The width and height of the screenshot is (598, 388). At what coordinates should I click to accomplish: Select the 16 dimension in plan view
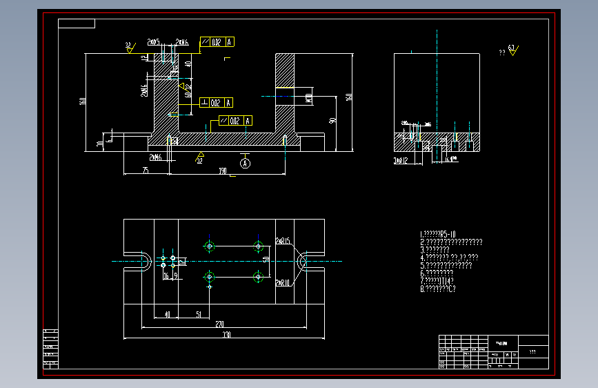[166, 275]
